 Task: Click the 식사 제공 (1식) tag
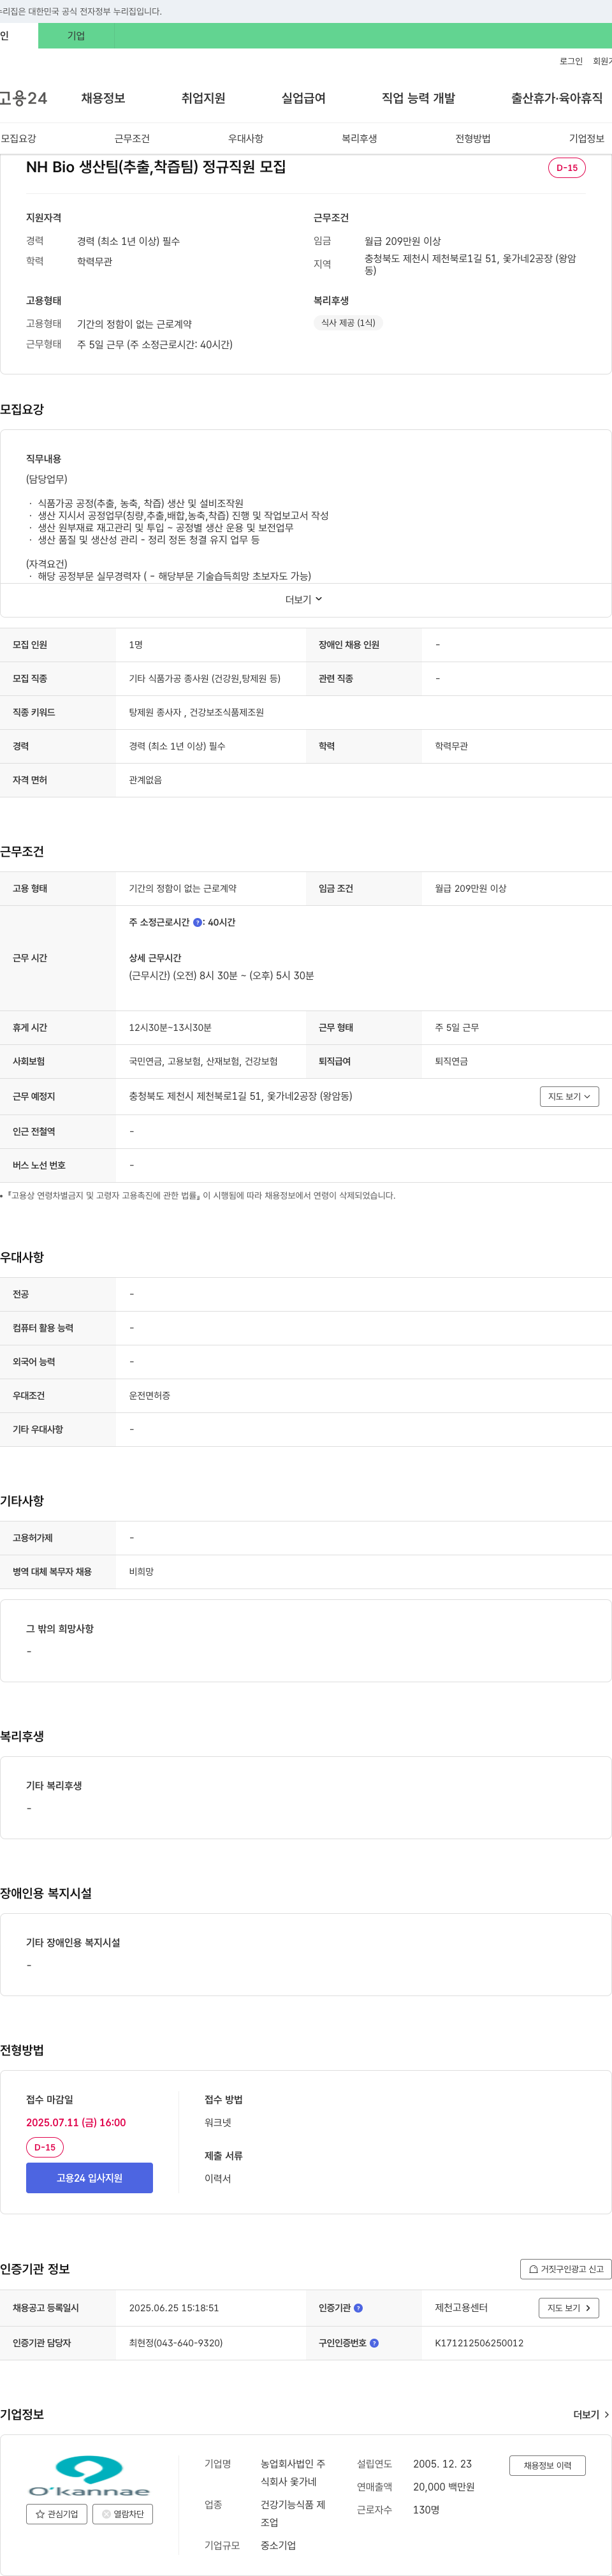pyautogui.click(x=348, y=323)
